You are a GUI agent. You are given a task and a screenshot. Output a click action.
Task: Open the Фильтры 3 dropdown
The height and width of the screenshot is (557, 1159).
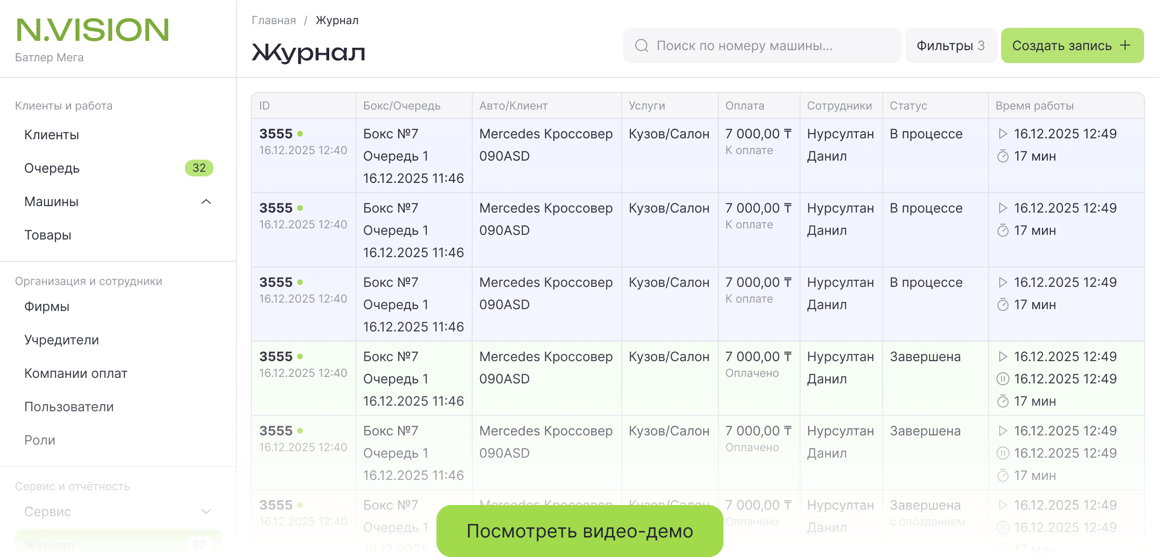951,45
